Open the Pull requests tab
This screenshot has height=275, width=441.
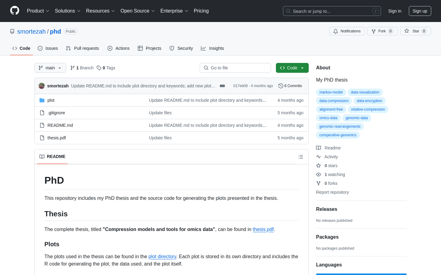[x=82, y=48]
